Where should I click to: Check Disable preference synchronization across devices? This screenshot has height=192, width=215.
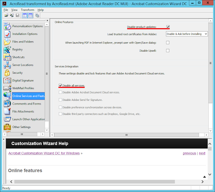click(60, 107)
